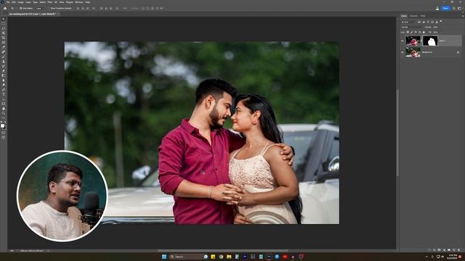Click the blue Share button
The width and height of the screenshot is (465, 261).
pyautogui.click(x=445, y=8)
